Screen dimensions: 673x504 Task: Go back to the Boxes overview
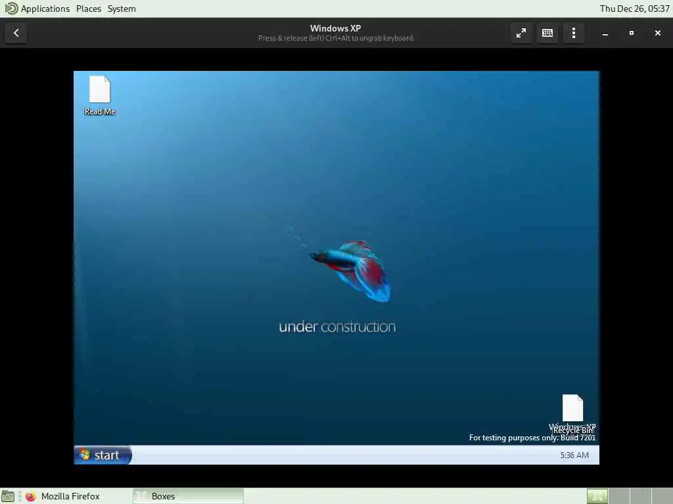(x=16, y=33)
